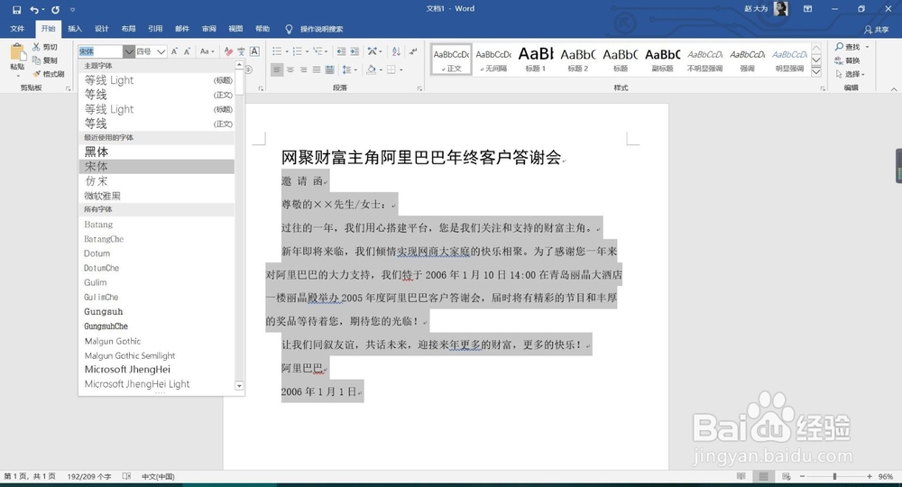Screen dimensions: 902x487
Task: Select Microsoft JhengHei in the font list
Action: click(156, 369)
